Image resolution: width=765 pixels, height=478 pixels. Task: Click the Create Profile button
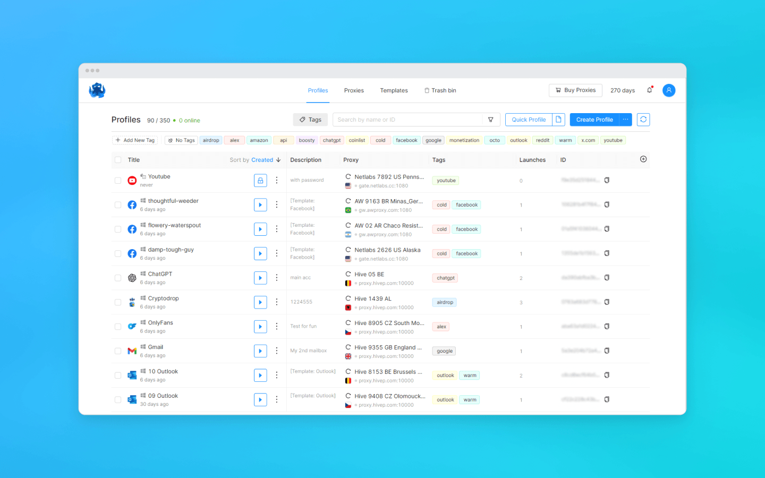(594, 119)
